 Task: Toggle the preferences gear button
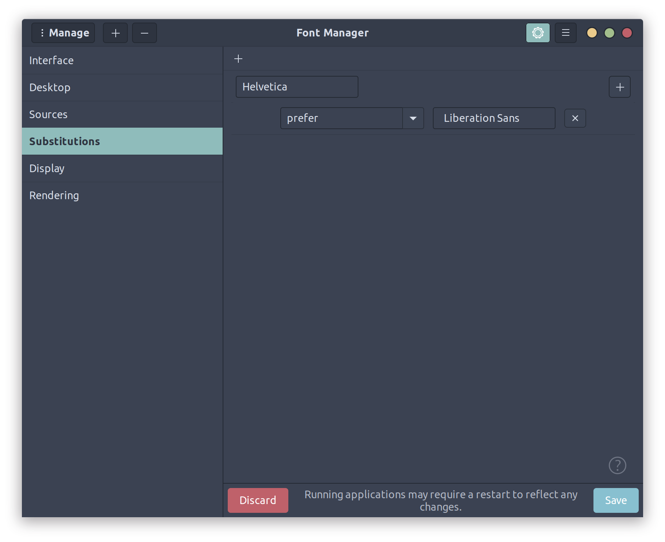click(x=538, y=33)
